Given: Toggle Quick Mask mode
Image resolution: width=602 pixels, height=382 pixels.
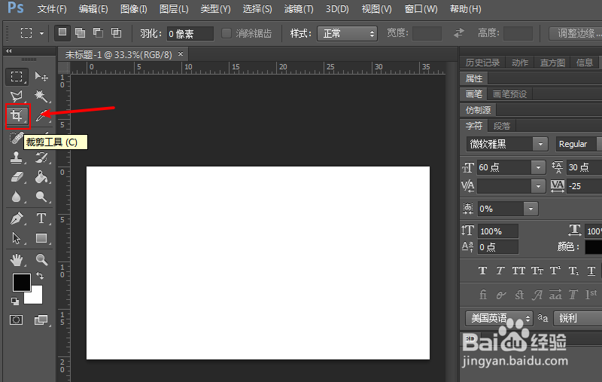Looking at the screenshot, I should tap(16, 319).
